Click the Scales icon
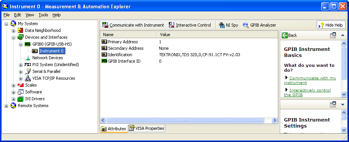 (x=21, y=85)
